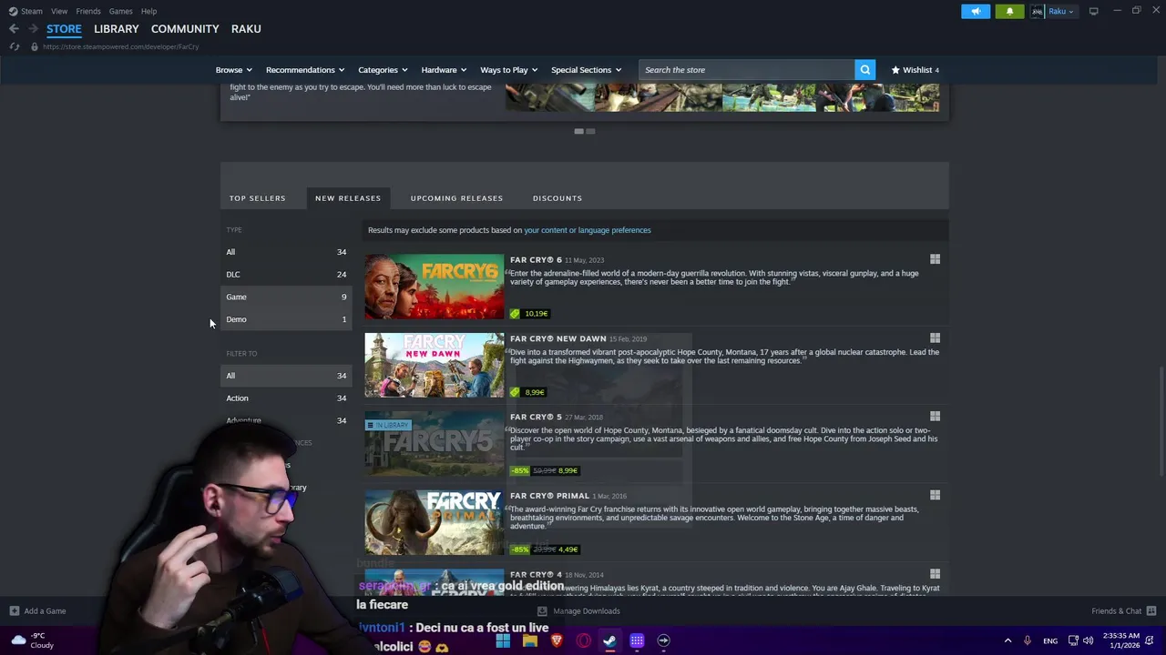
Task: Click the microphone tray icon
Action: coord(1027,640)
